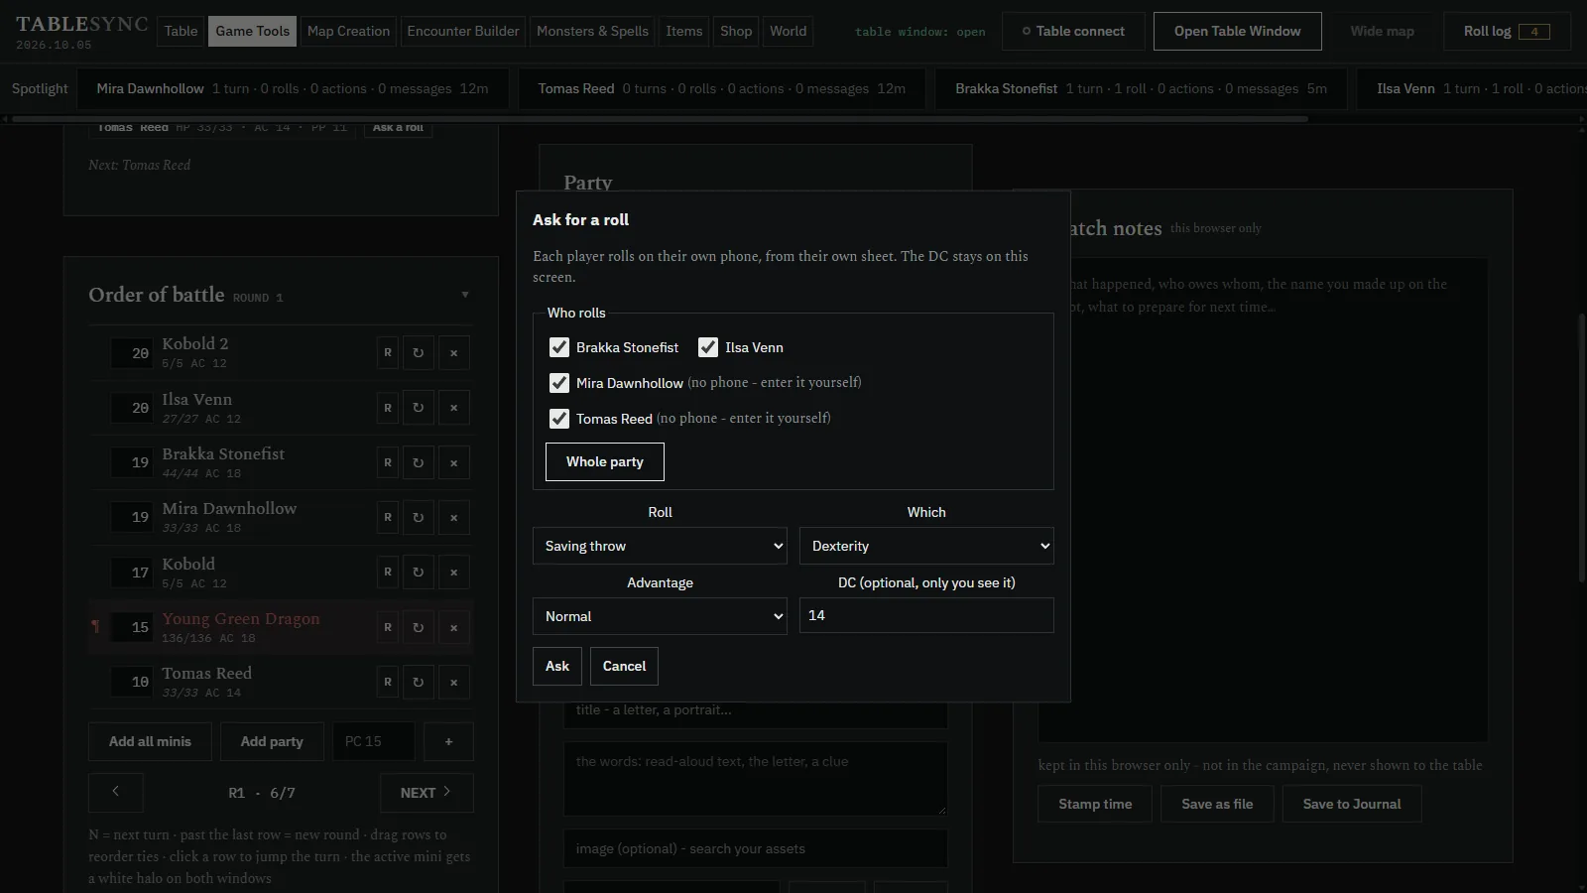This screenshot has width=1587, height=893.
Task: Open the Which dropdown showing Dexterity
Action: point(926,546)
